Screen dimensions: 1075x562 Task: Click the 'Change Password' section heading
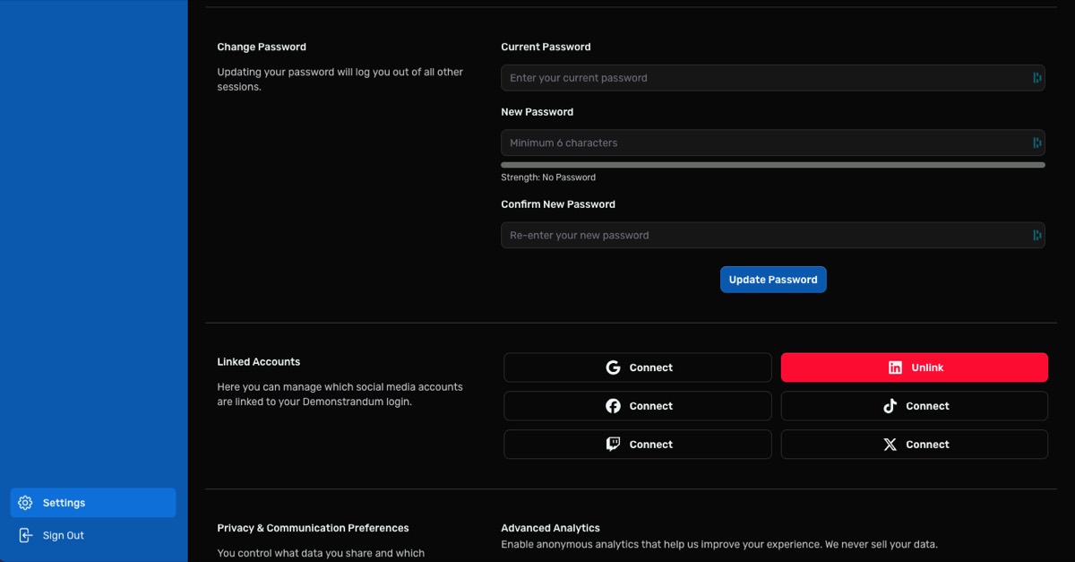(x=262, y=47)
